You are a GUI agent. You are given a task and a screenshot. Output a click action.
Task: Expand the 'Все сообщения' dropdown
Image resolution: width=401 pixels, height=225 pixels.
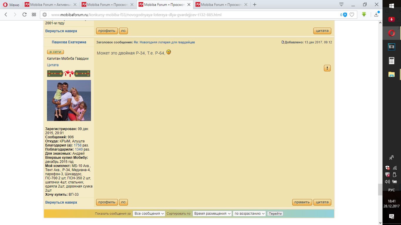click(x=149, y=214)
